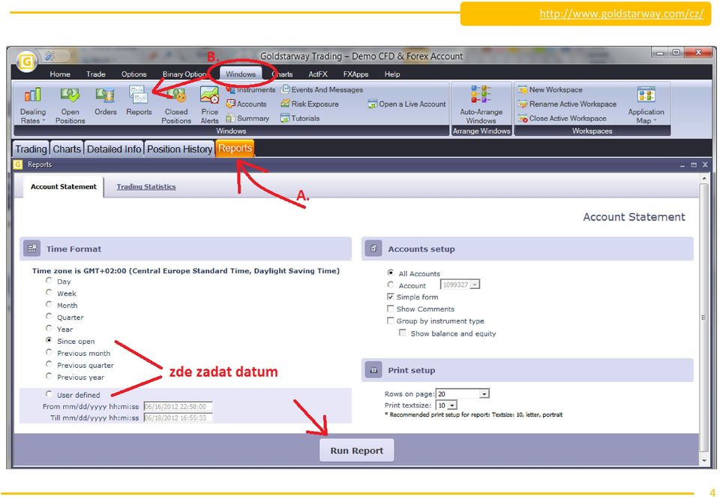Select the Previous year radio option
The image size is (720, 497).
click(x=49, y=376)
